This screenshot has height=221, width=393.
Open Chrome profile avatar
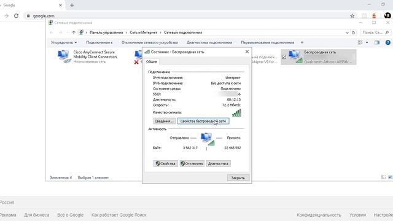pos(387,15)
